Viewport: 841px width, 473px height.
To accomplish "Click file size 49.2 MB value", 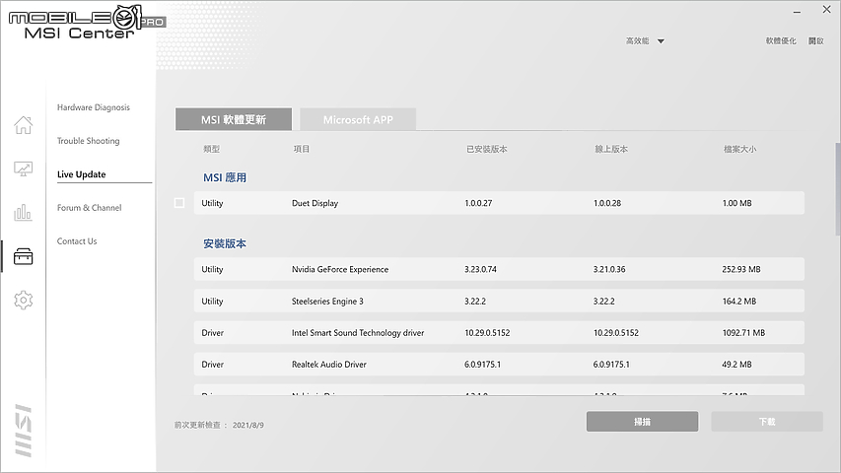I will point(736,365).
